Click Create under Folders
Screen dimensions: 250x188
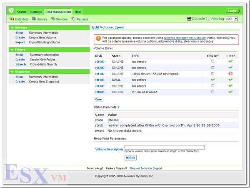click(x=20, y=60)
